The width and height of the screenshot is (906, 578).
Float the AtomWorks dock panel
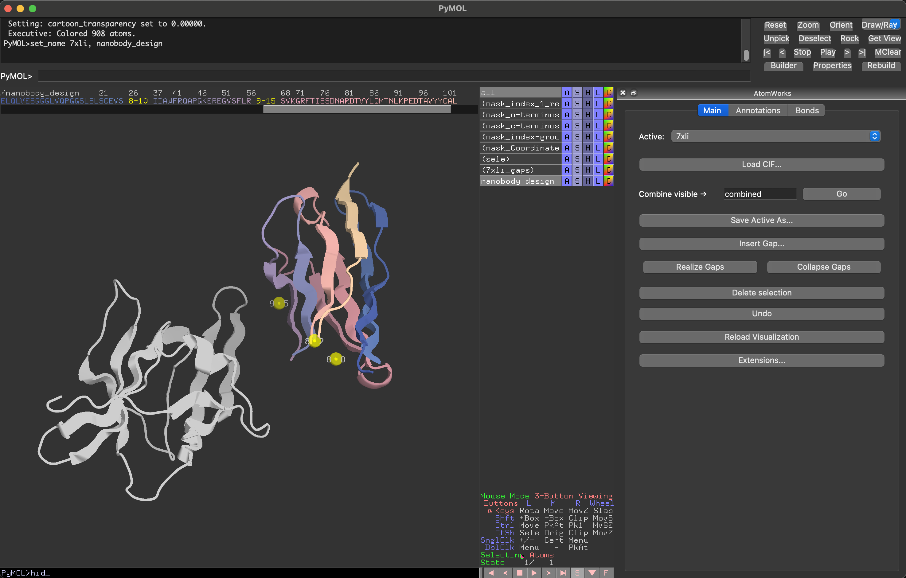click(x=634, y=93)
